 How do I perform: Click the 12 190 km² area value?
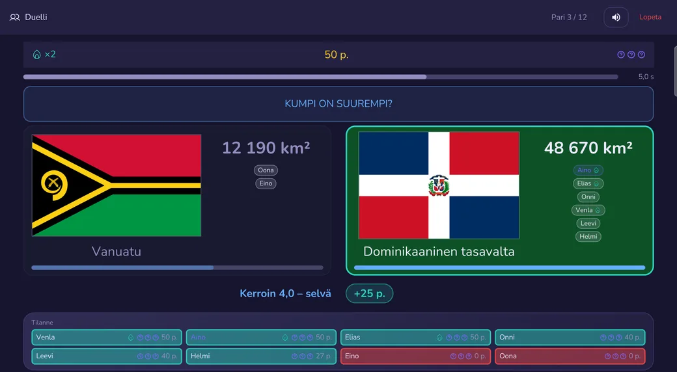click(266, 148)
